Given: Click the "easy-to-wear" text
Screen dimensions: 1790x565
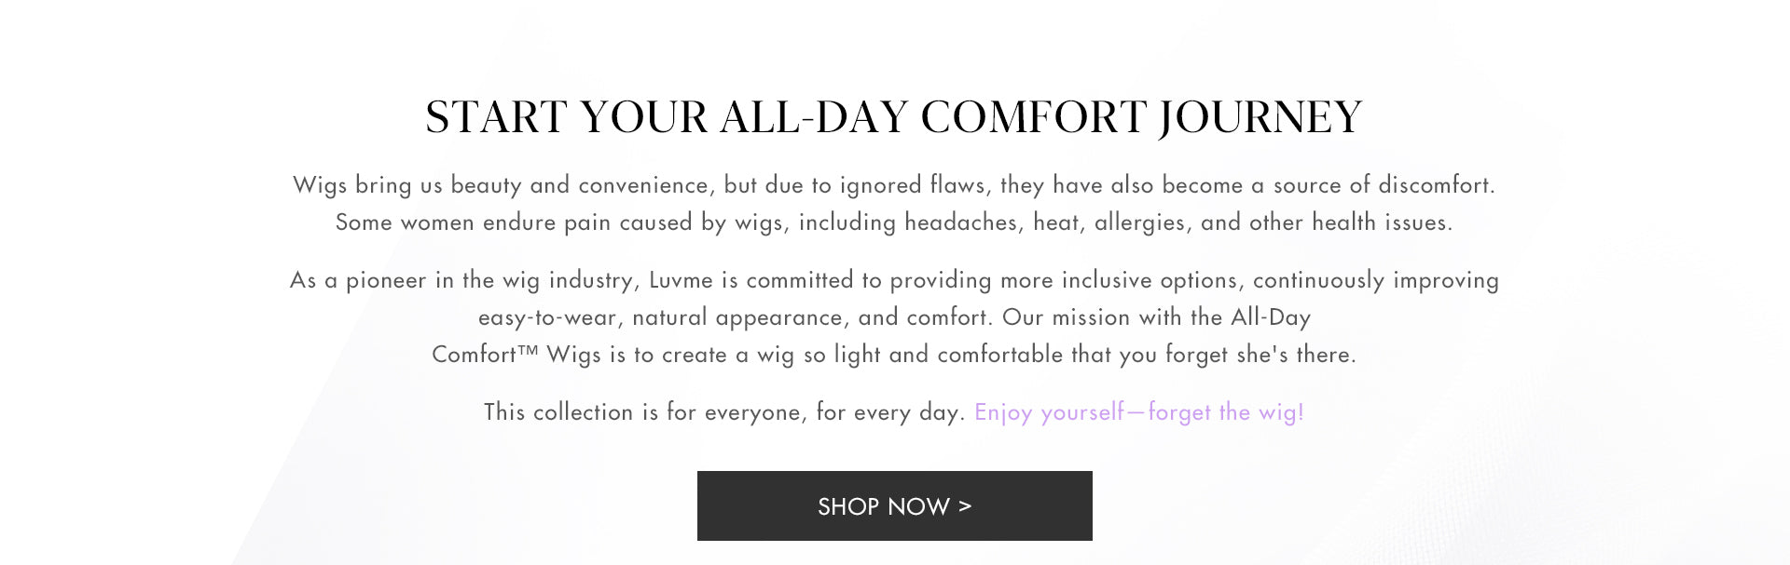Looking at the screenshot, I should [x=547, y=317].
